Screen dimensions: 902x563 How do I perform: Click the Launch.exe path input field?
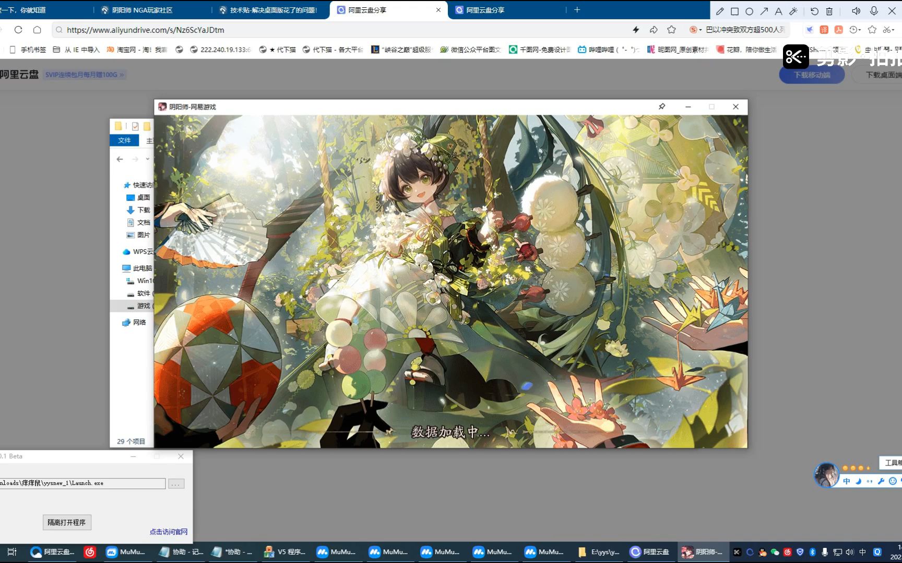pyautogui.click(x=82, y=484)
